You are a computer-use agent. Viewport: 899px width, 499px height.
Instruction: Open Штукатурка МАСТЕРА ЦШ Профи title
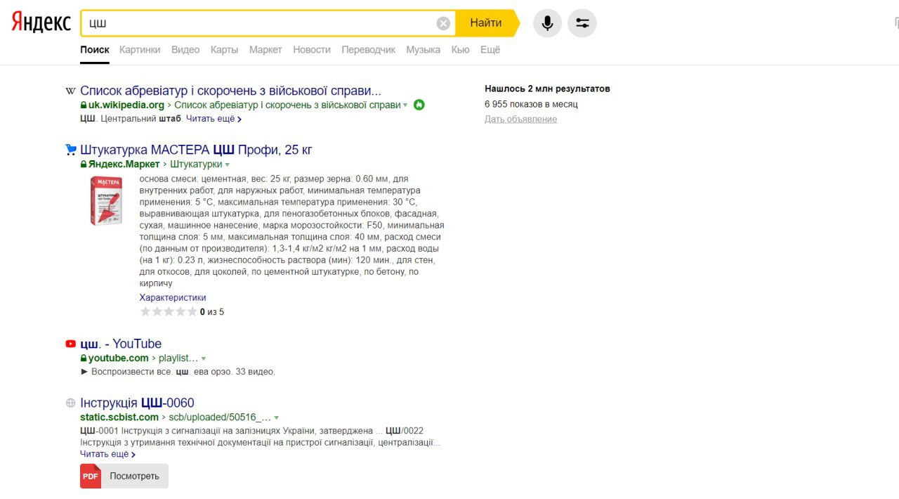196,150
